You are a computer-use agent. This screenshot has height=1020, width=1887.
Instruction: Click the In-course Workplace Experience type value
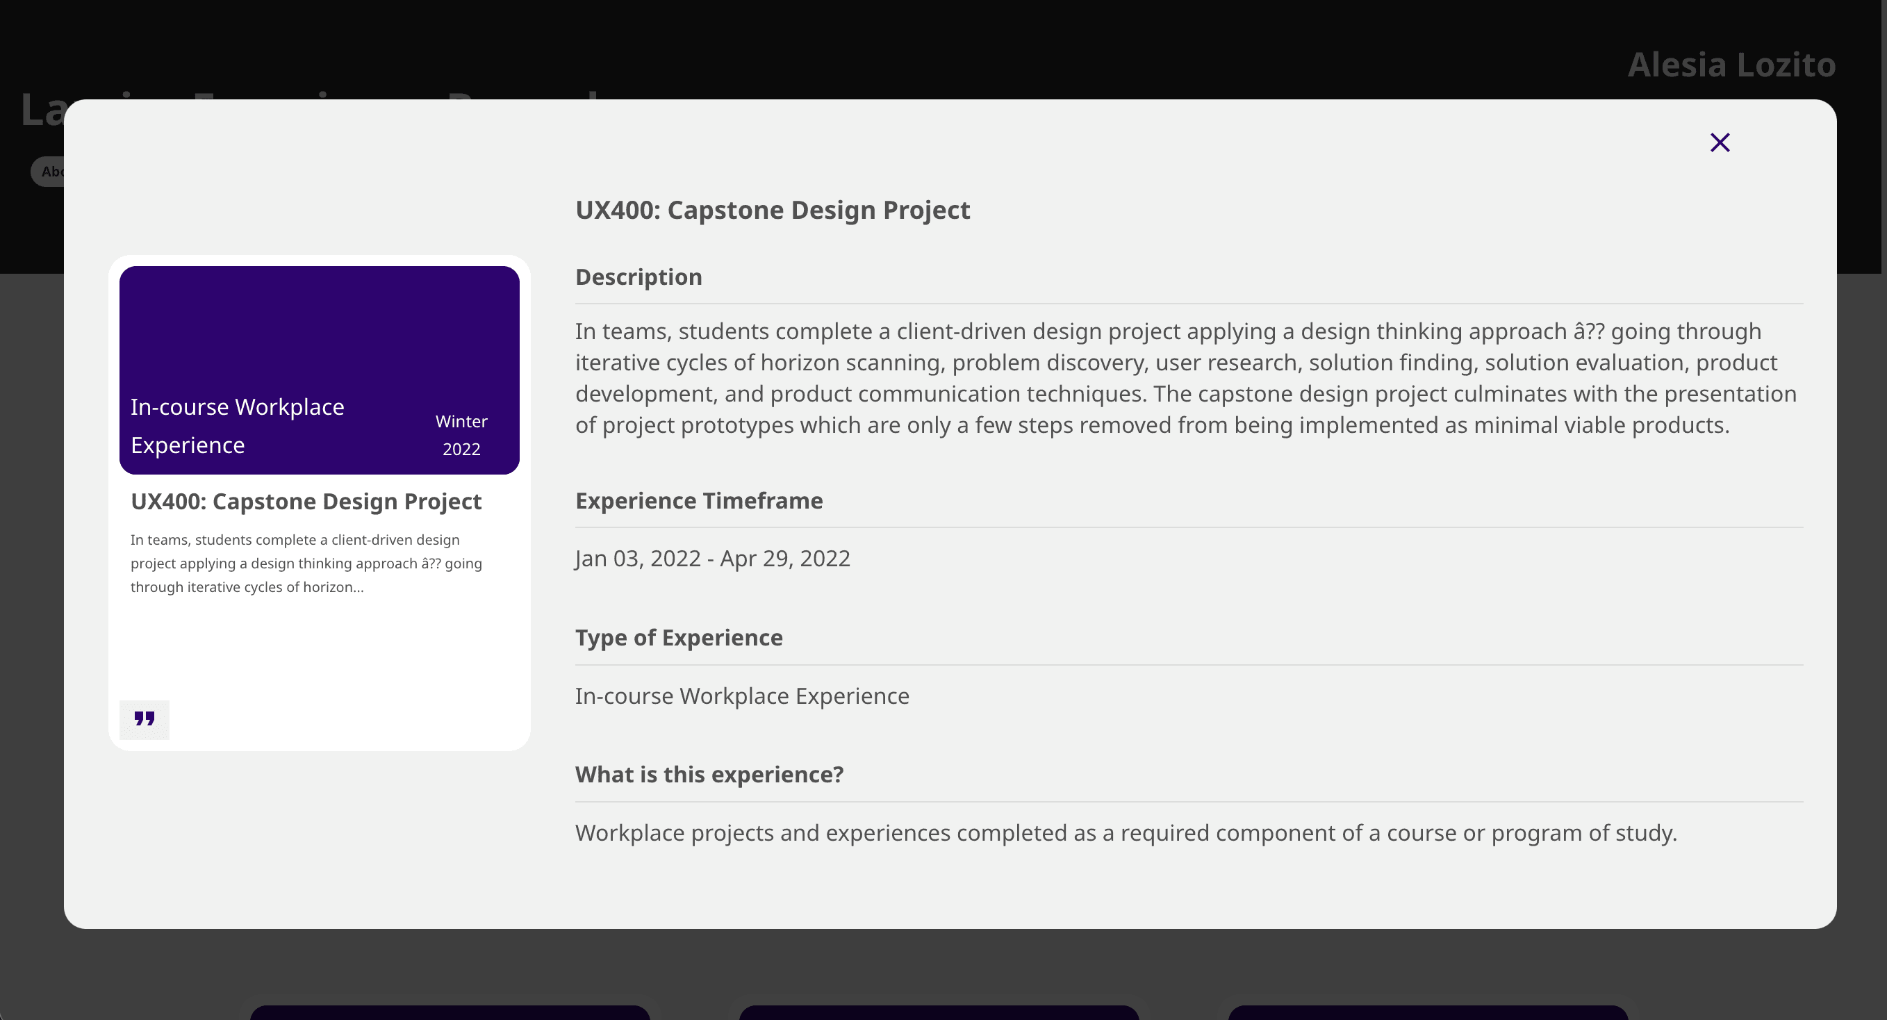coord(741,696)
